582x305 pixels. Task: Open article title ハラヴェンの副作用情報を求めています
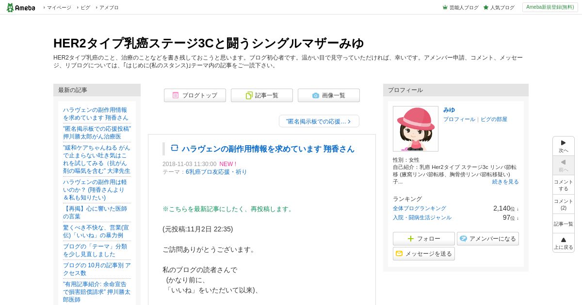click(268, 149)
